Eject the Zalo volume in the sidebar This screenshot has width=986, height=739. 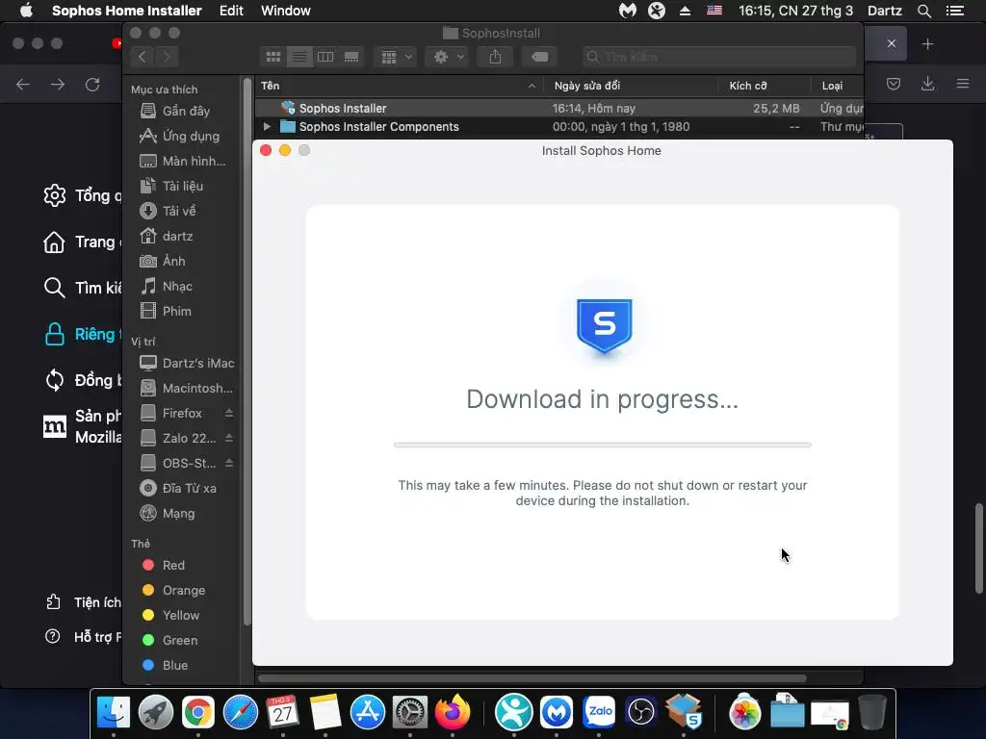[229, 438]
